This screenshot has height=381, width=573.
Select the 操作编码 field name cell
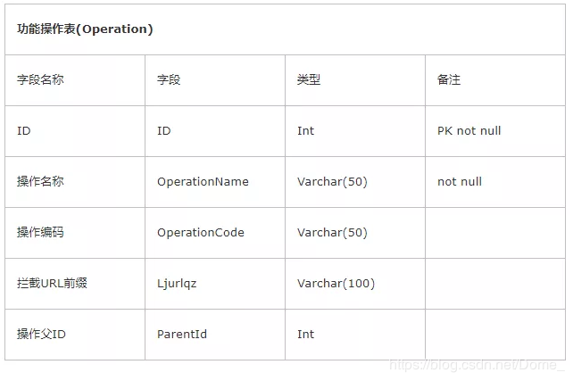(x=40, y=233)
